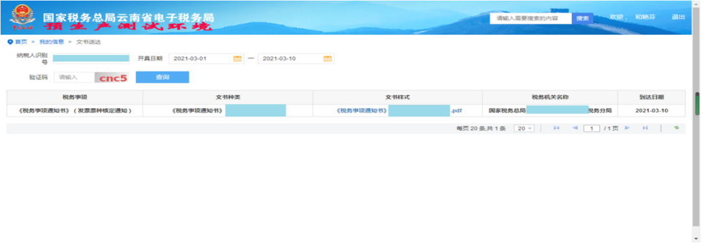Open 我的信息 breadcrumb link
701x243 pixels.
point(51,42)
